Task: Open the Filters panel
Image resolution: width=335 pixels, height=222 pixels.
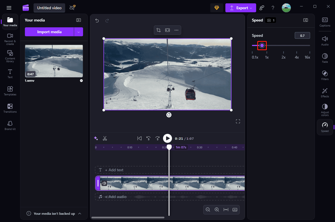Action: tap(325, 75)
